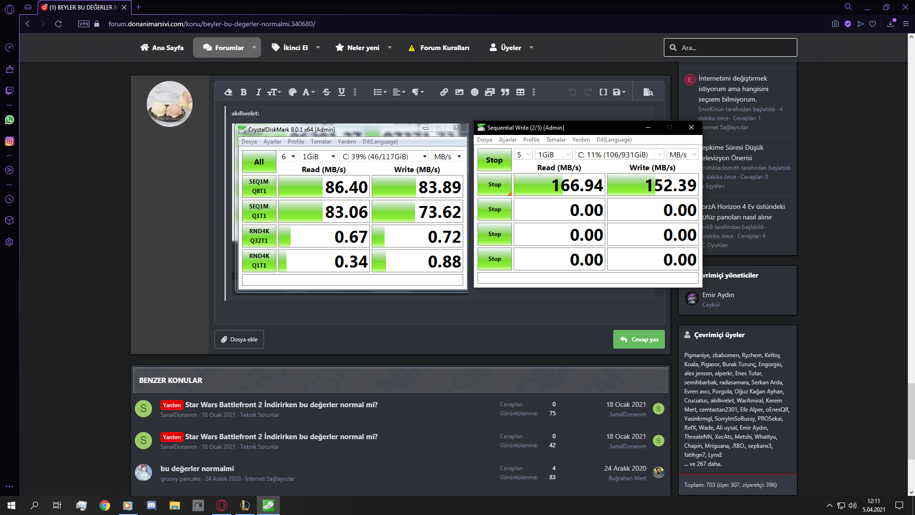Toggle the Opera VPN badge
The height and width of the screenshot is (515, 915).
tap(84, 24)
